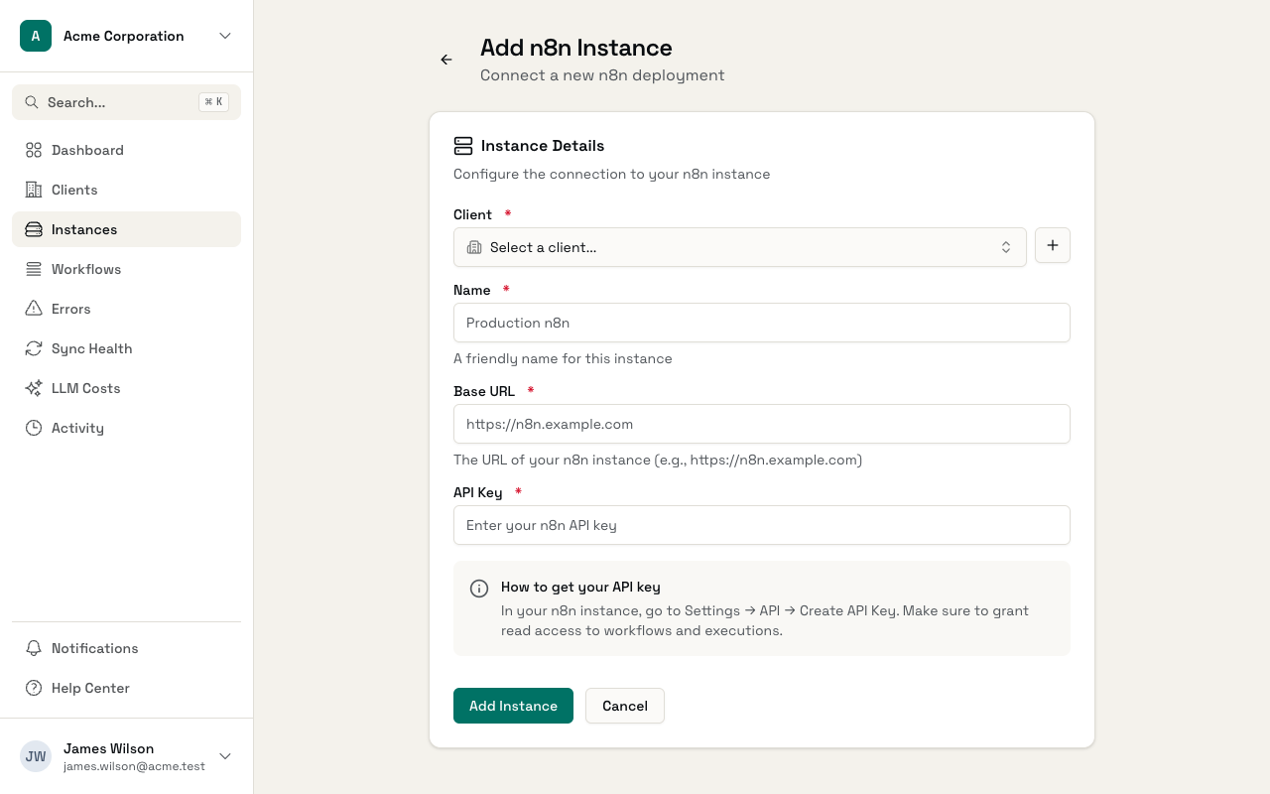Expand the Acme Corporation workspace switcher
Screen dimensions: 1270x794
[x=225, y=36]
